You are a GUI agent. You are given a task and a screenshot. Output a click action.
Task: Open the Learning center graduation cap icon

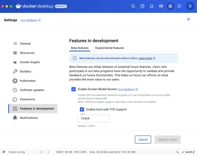point(161,6)
